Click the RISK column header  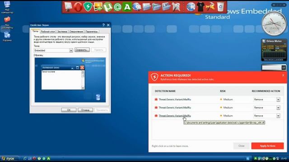pyautogui.click(x=223, y=91)
